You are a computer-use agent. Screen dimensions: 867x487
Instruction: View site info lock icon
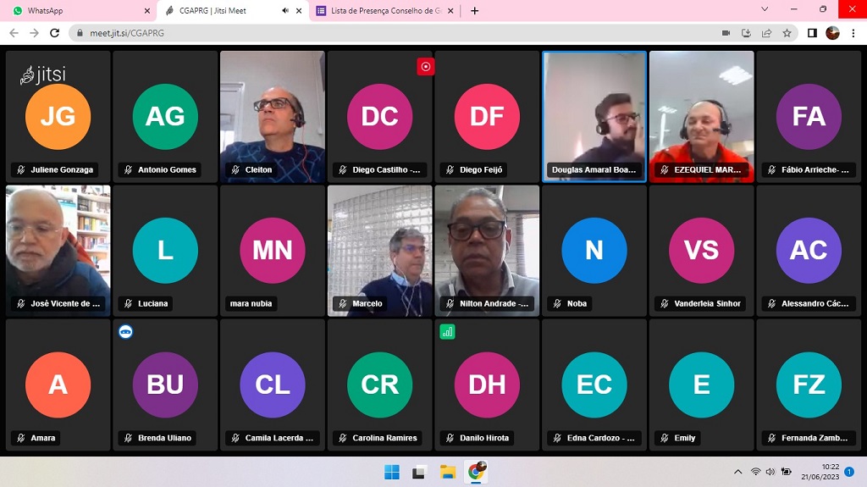[80, 33]
